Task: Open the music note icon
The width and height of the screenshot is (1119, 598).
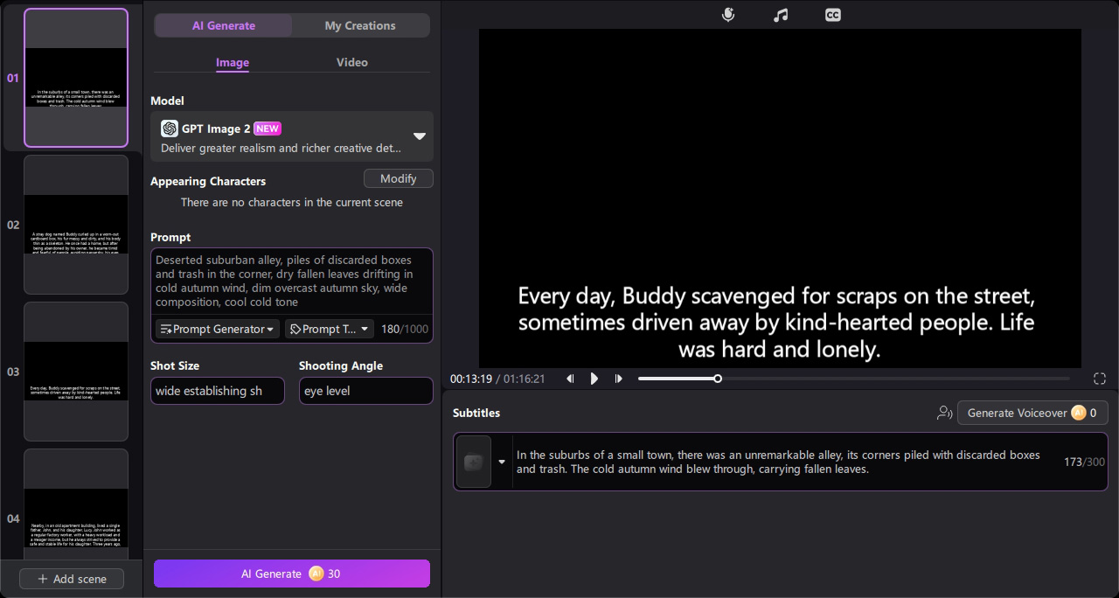Action: pos(781,15)
